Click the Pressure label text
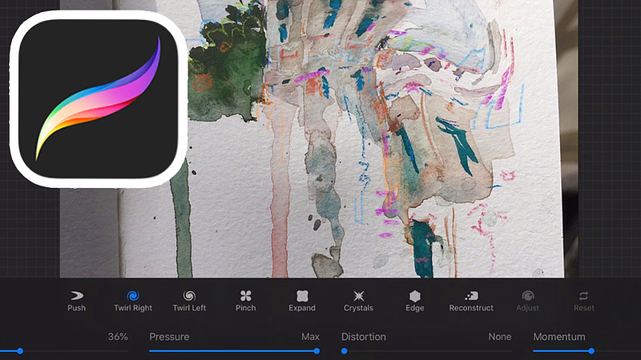Viewport: 641px width, 360px height. click(169, 337)
